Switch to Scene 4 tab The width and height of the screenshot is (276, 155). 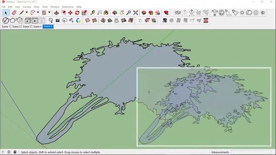coord(38,27)
